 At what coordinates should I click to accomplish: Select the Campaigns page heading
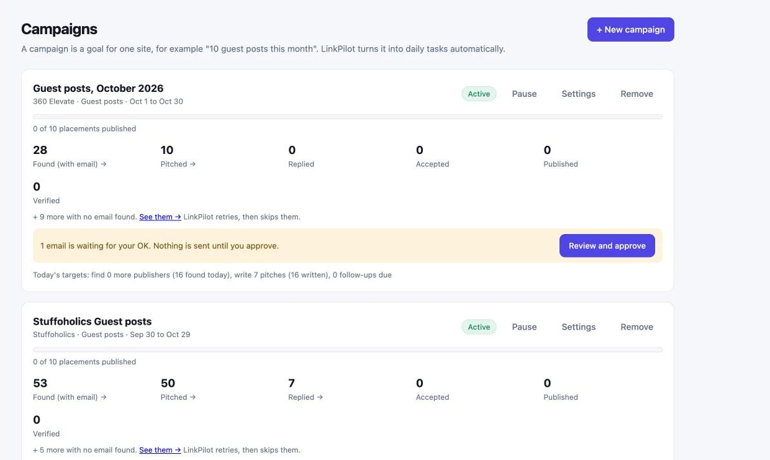point(59,29)
